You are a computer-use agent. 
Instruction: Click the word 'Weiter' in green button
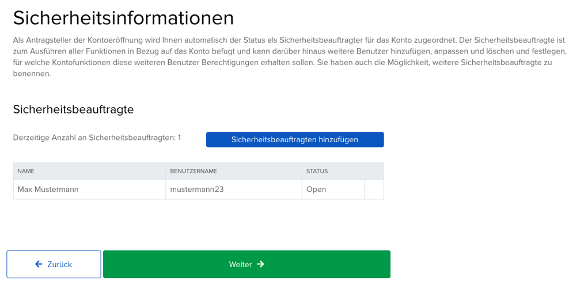240,264
